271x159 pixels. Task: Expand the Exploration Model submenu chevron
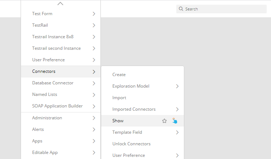(x=177, y=86)
